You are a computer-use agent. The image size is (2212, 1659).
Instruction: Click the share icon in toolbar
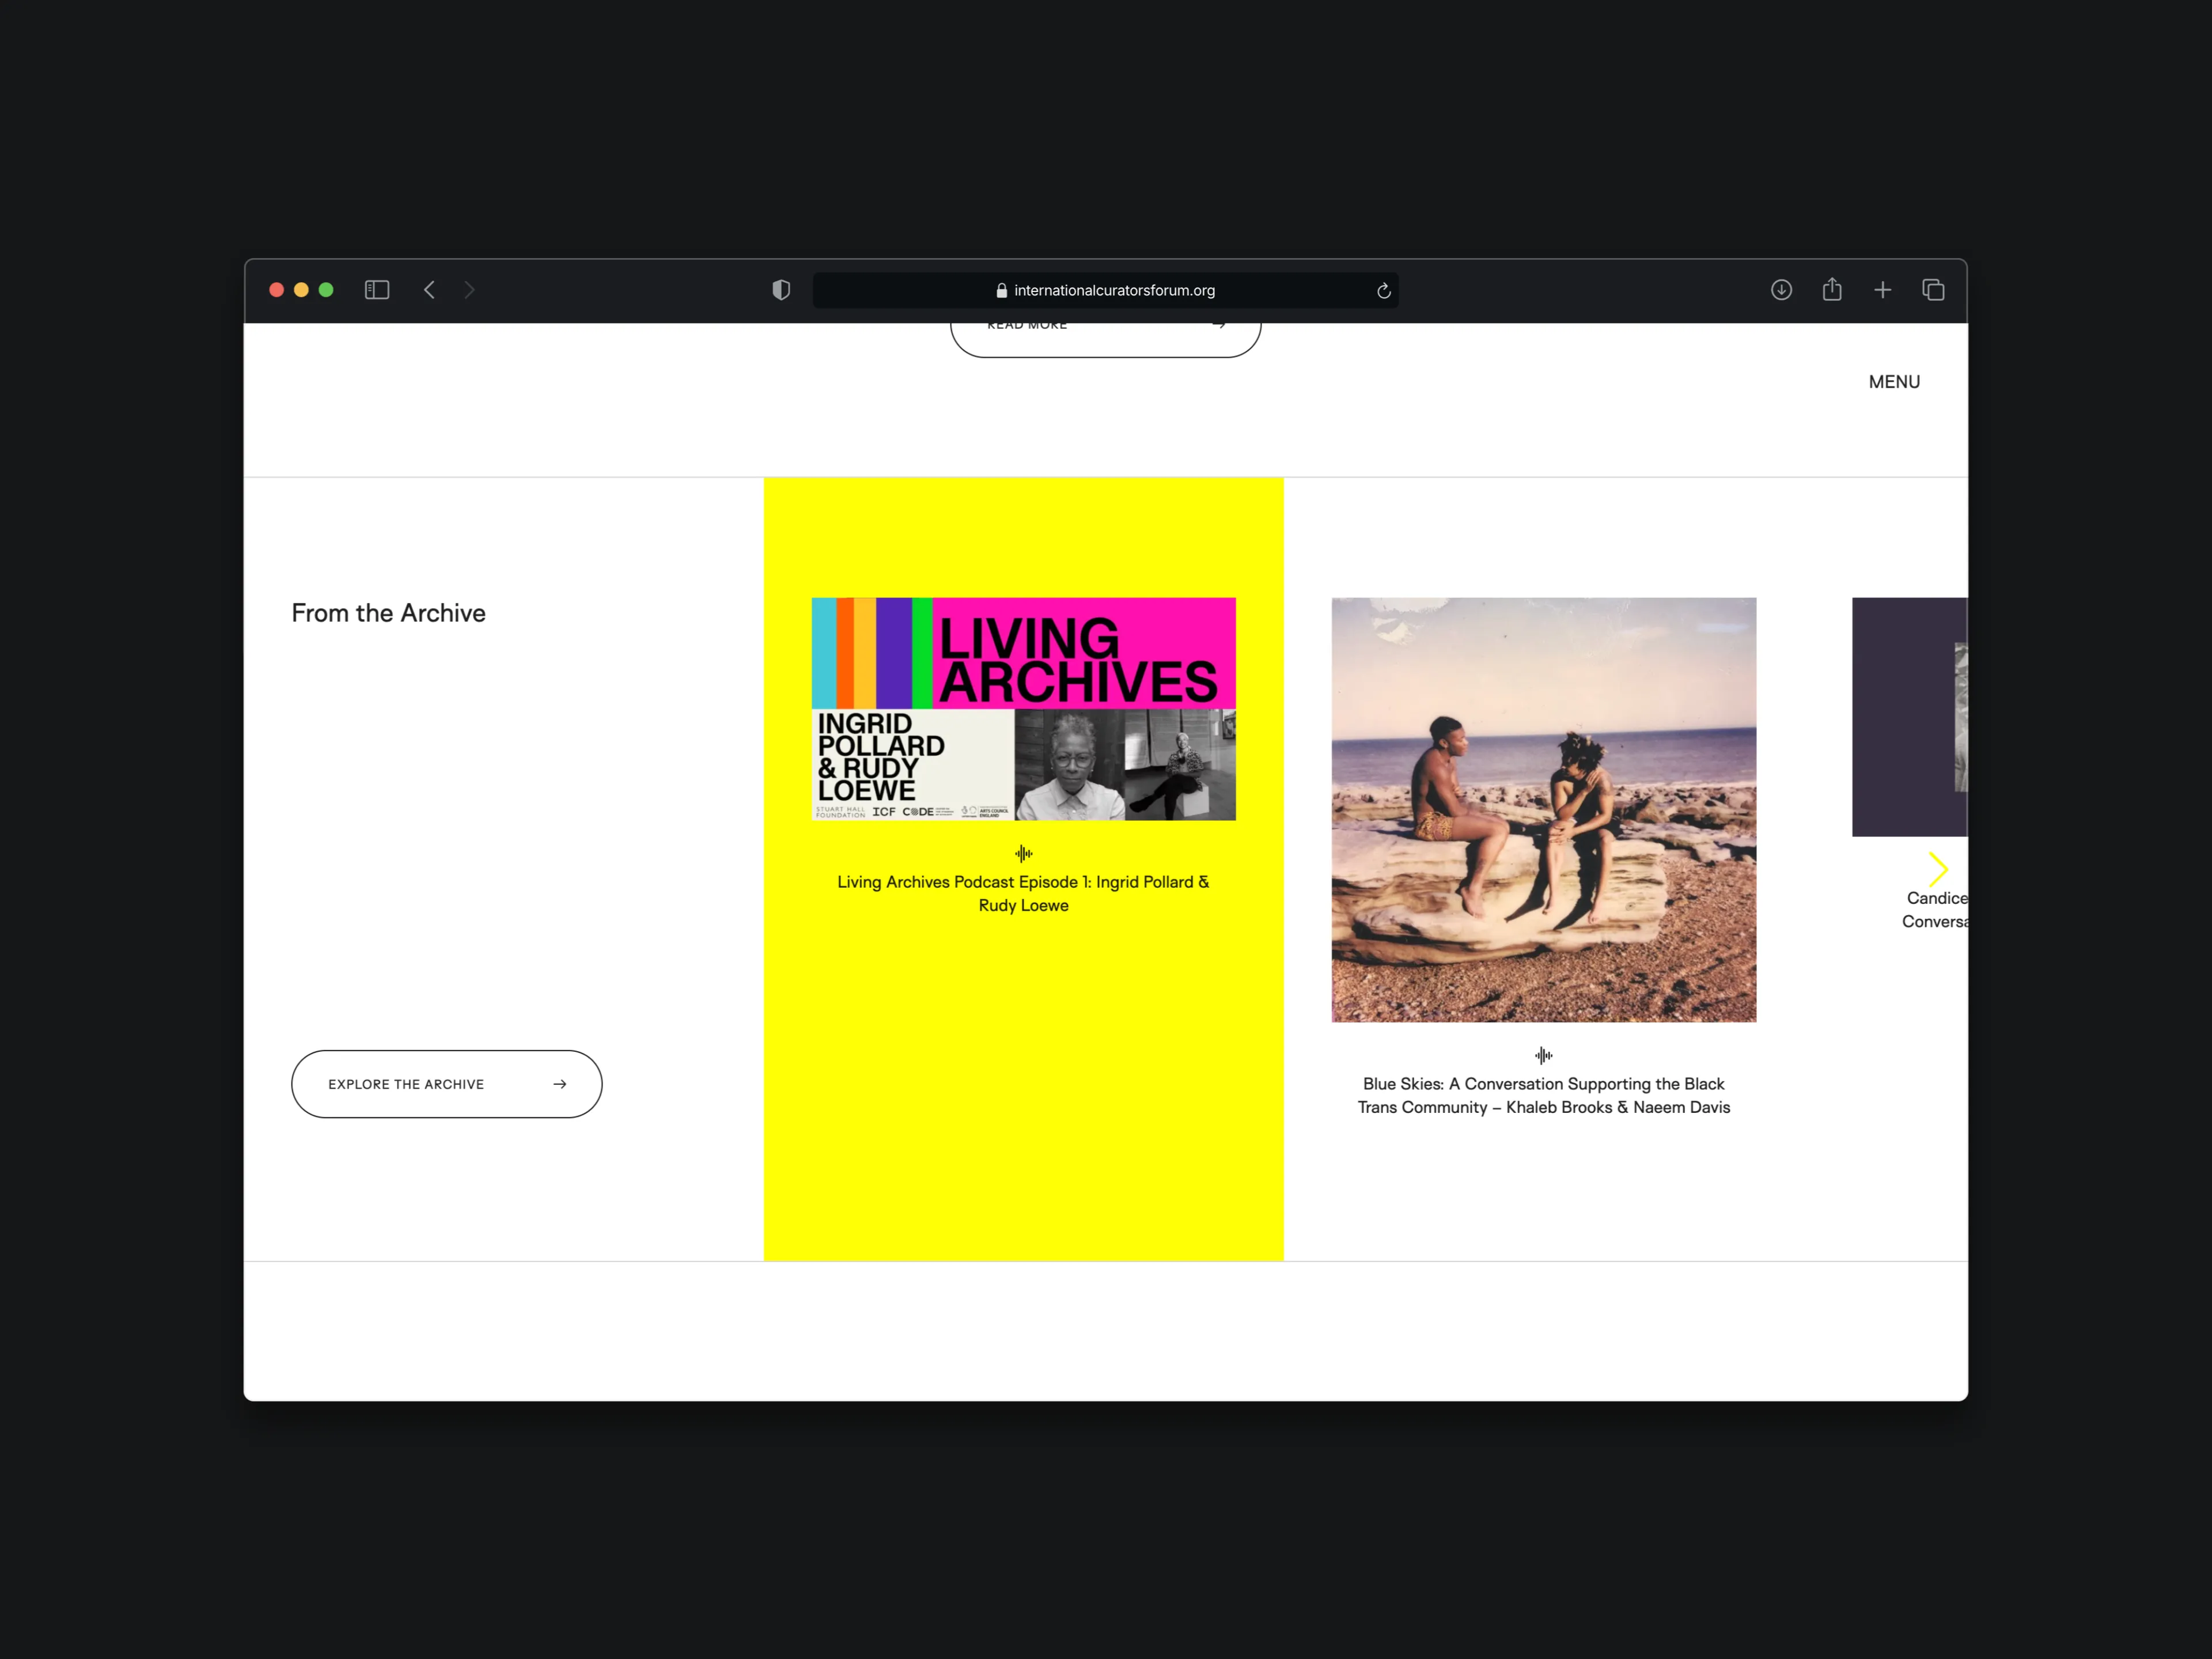(x=1832, y=289)
